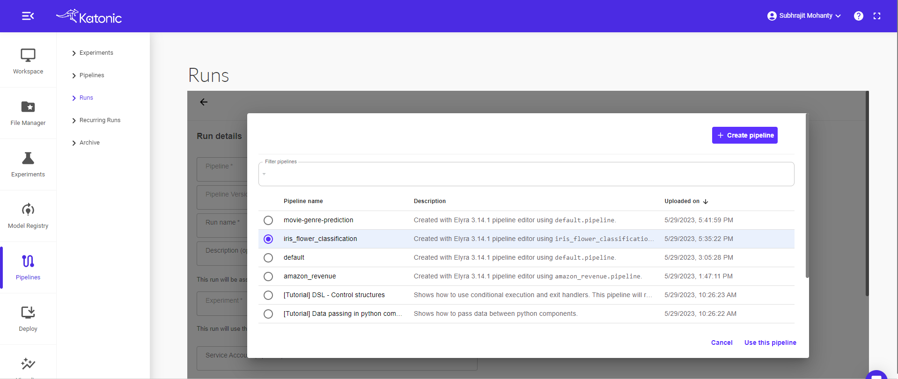Viewport: 898px width, 379px height.
Task: Expand the Runs chevron in submenu
Action: click(x=74, y=98)
